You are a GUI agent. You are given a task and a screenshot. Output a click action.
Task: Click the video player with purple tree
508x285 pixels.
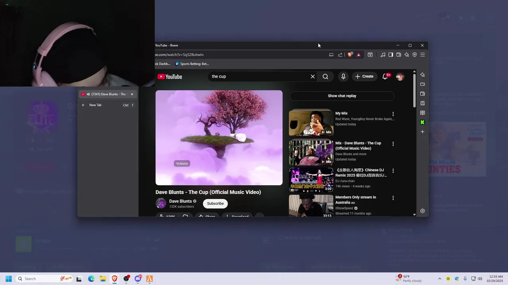tap(219, 138)
